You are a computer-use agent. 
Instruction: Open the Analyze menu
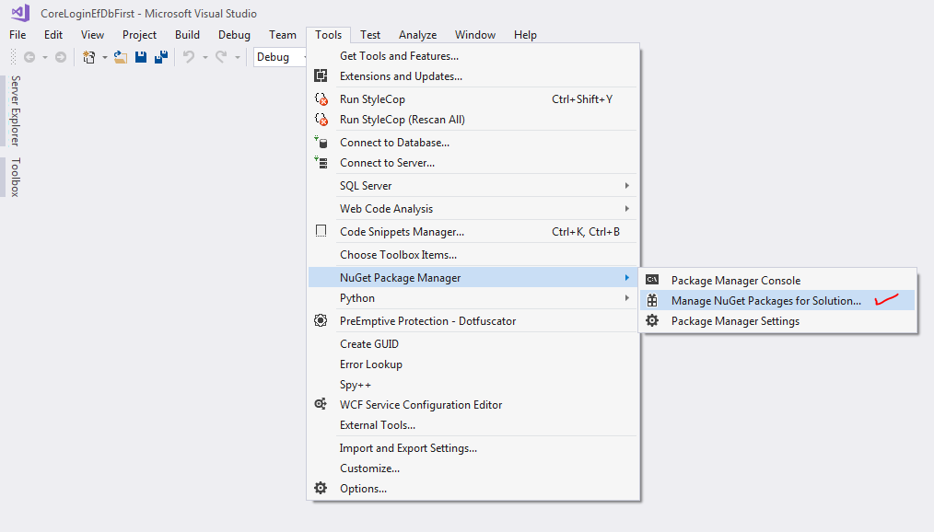tap(417, 35)
